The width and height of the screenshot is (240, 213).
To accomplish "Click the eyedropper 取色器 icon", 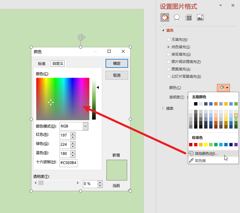I will (191, 160).
